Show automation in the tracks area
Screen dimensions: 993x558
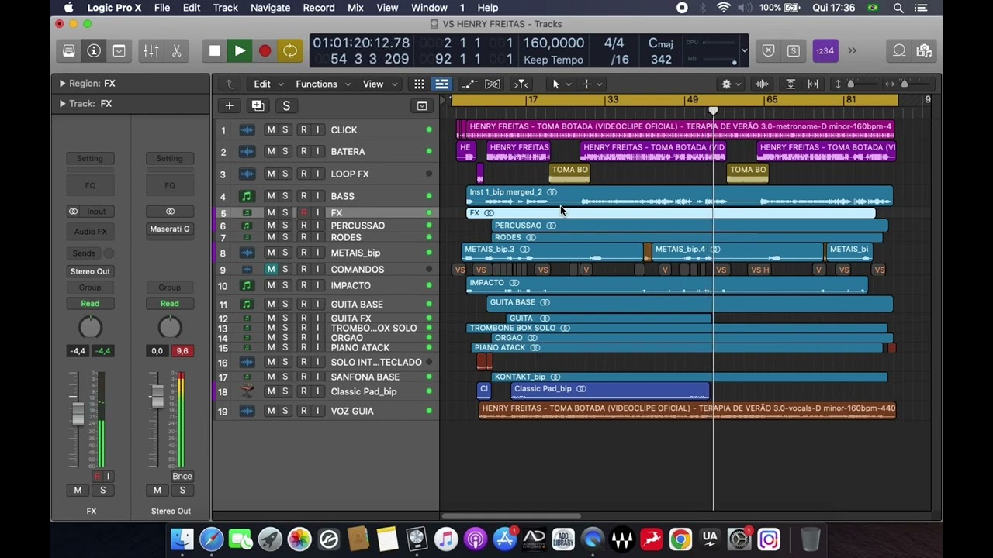point(469,84)
